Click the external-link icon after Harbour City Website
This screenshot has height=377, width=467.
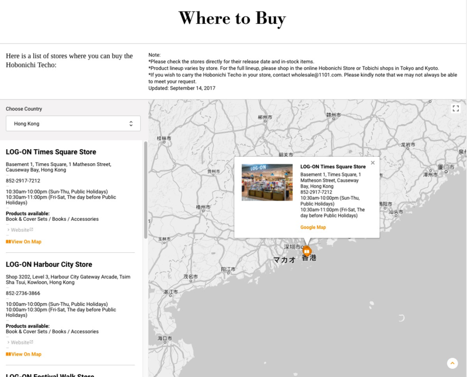pos(32,342)
